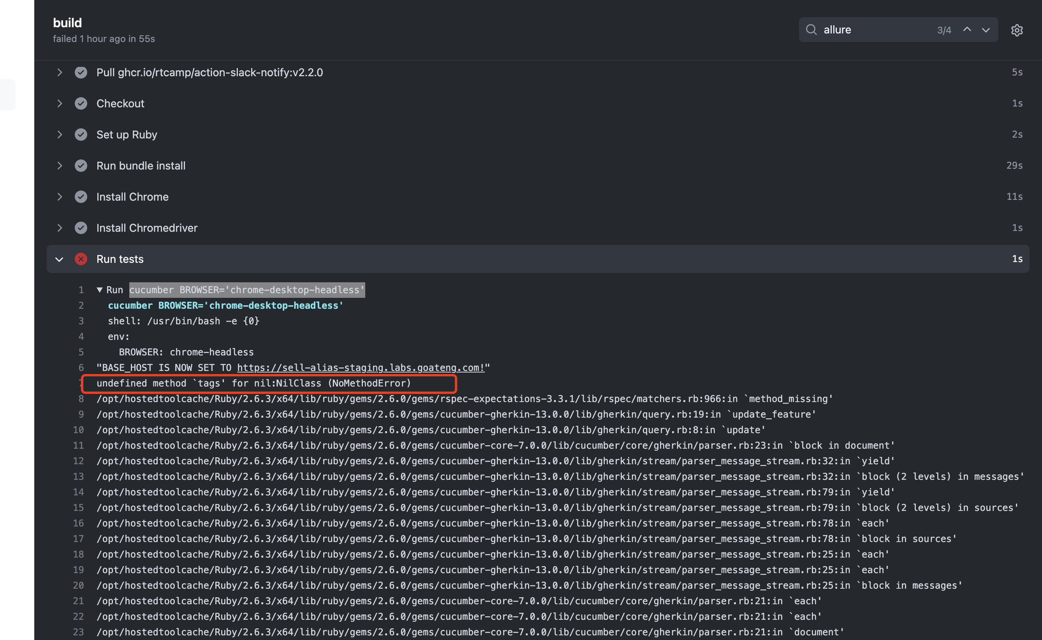Image resolution: width=1042 pixels, height=640 pixels.
Task: Click the check icon beside Install Chrome
Action: [81, 196]
